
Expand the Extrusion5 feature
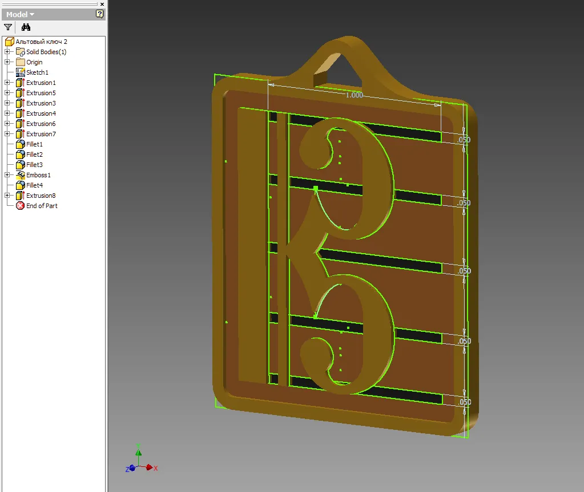pyautogui.click(x=7, y=93)
